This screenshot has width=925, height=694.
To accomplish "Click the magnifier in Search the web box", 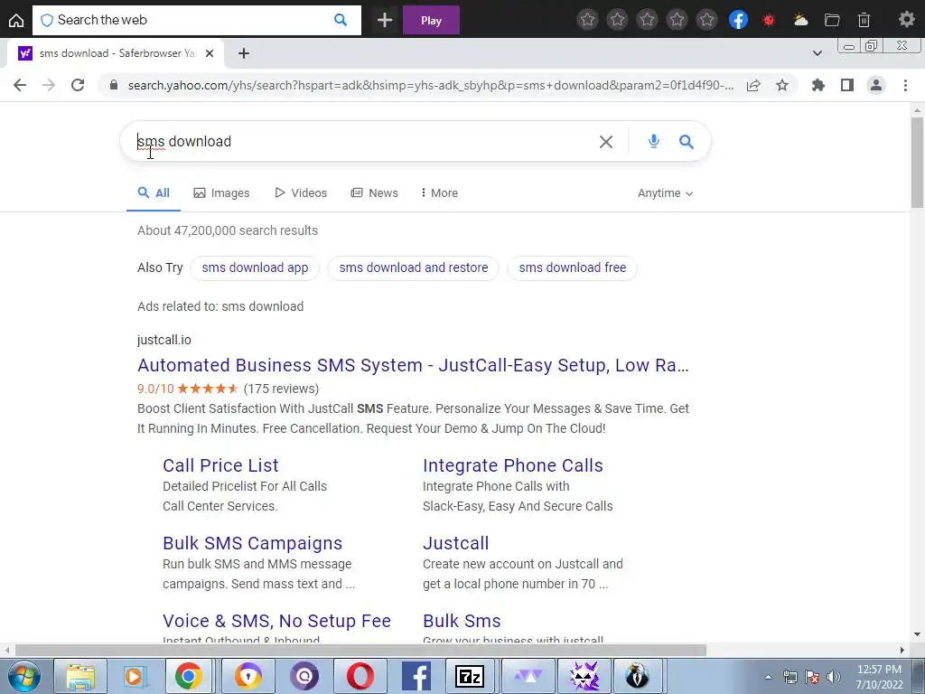I will click(x=341, y=20).
